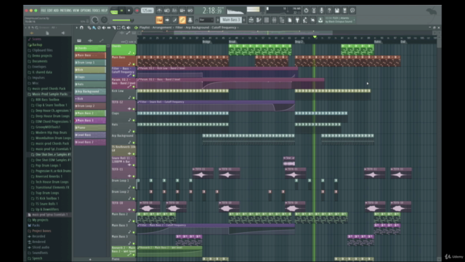Click the microphone one-click recording icon
This screenshot has width=465, height=262.
(x=321, y=10)
